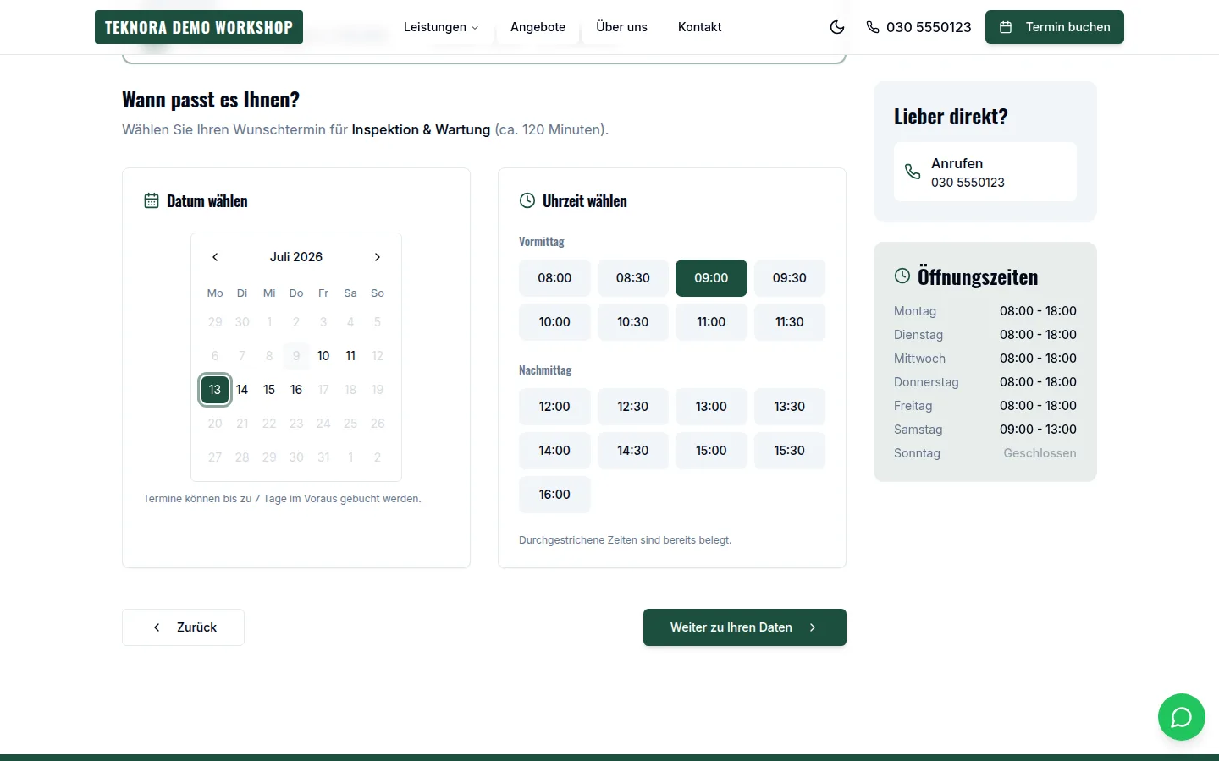Image resolution: width=1219 pixels, height=761 pixels.
Task: Select the 14:00 afternoon slot
Action: coord(554,451)
